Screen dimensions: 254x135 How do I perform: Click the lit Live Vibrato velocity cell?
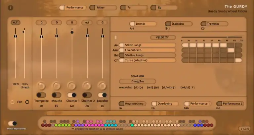point(231,50)
